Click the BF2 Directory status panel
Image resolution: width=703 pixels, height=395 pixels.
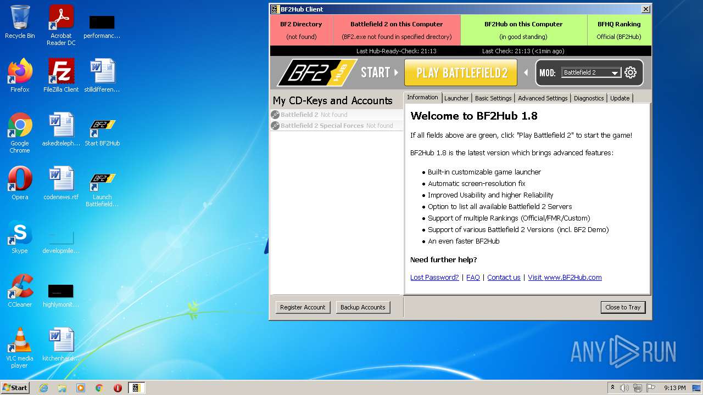[x=301, y=30]
